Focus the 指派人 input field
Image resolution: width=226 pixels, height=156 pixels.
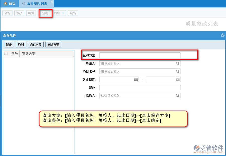click(x=140, y=96)
